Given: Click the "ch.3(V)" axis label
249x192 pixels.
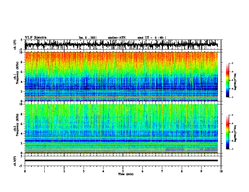Looking at the screenshot, I should click(15, 161).
